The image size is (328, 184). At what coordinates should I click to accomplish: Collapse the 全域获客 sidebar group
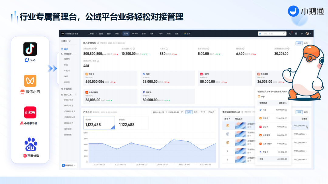point(76,54)
